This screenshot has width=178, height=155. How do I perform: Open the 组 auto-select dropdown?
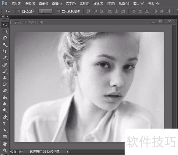click(x=45, y=11)
